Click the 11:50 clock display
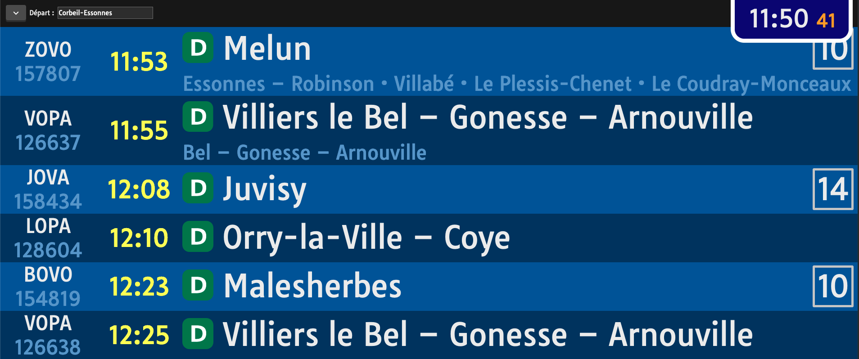This screenshot has width=859, height=359. [792, 19]
